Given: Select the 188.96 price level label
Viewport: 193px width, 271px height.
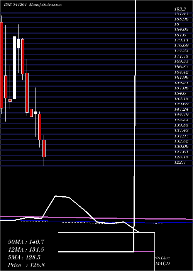Looking at the screenshot, I should pos(181,19).
